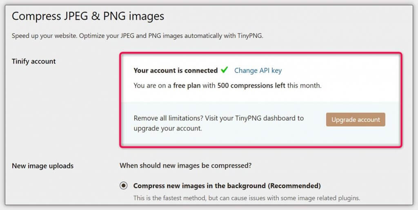Click "When should new images be compressed?" question
This screenshot has height=210, width=418.
186,166
